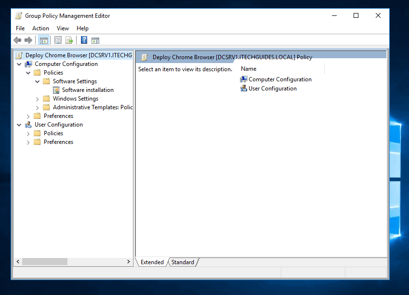
Task: Open Properties toolbar icon
Action: [x=58, y=40]
